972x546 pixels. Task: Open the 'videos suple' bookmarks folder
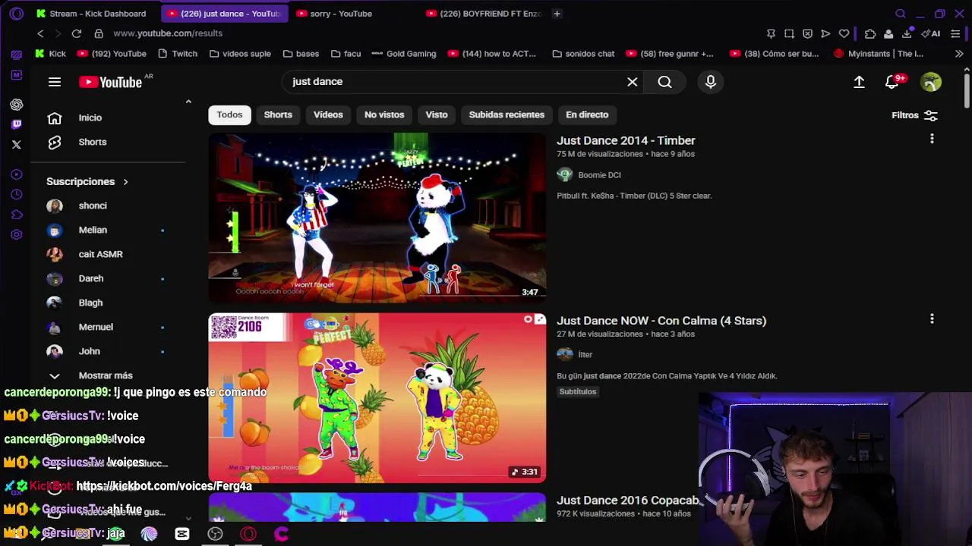pyautogui.click(x=240, y=54)
